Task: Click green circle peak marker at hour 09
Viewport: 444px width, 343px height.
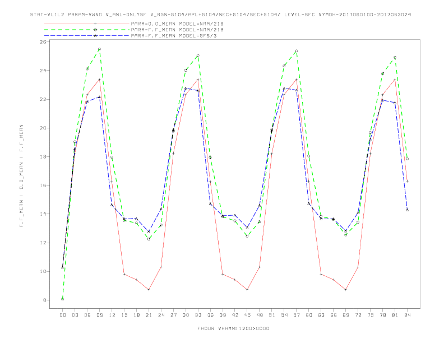Action: [x=99, y=49]
